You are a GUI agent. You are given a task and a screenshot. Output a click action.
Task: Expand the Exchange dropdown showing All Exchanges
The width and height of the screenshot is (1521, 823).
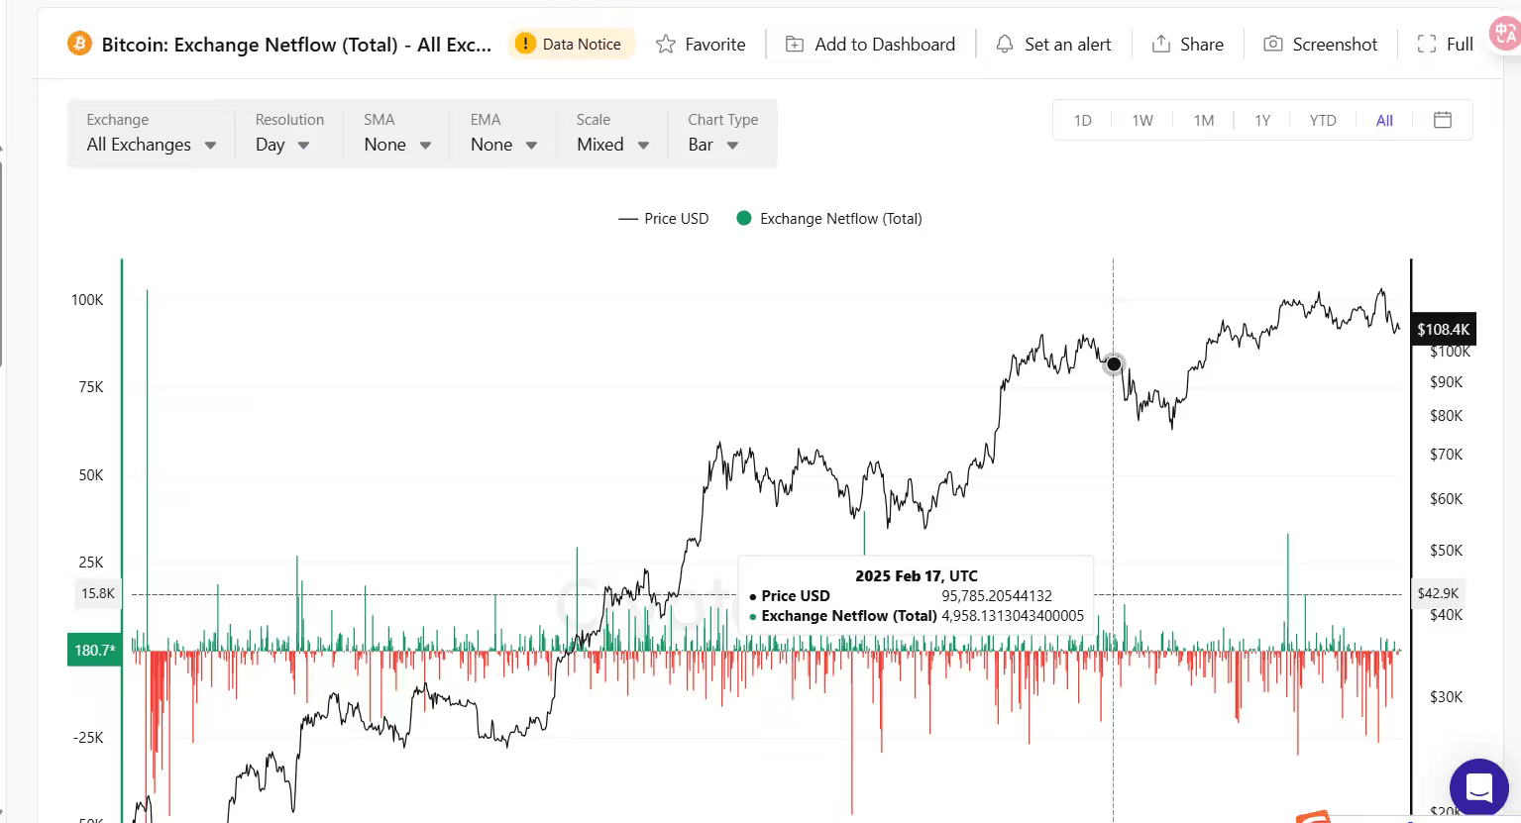(x=151, y=145)
